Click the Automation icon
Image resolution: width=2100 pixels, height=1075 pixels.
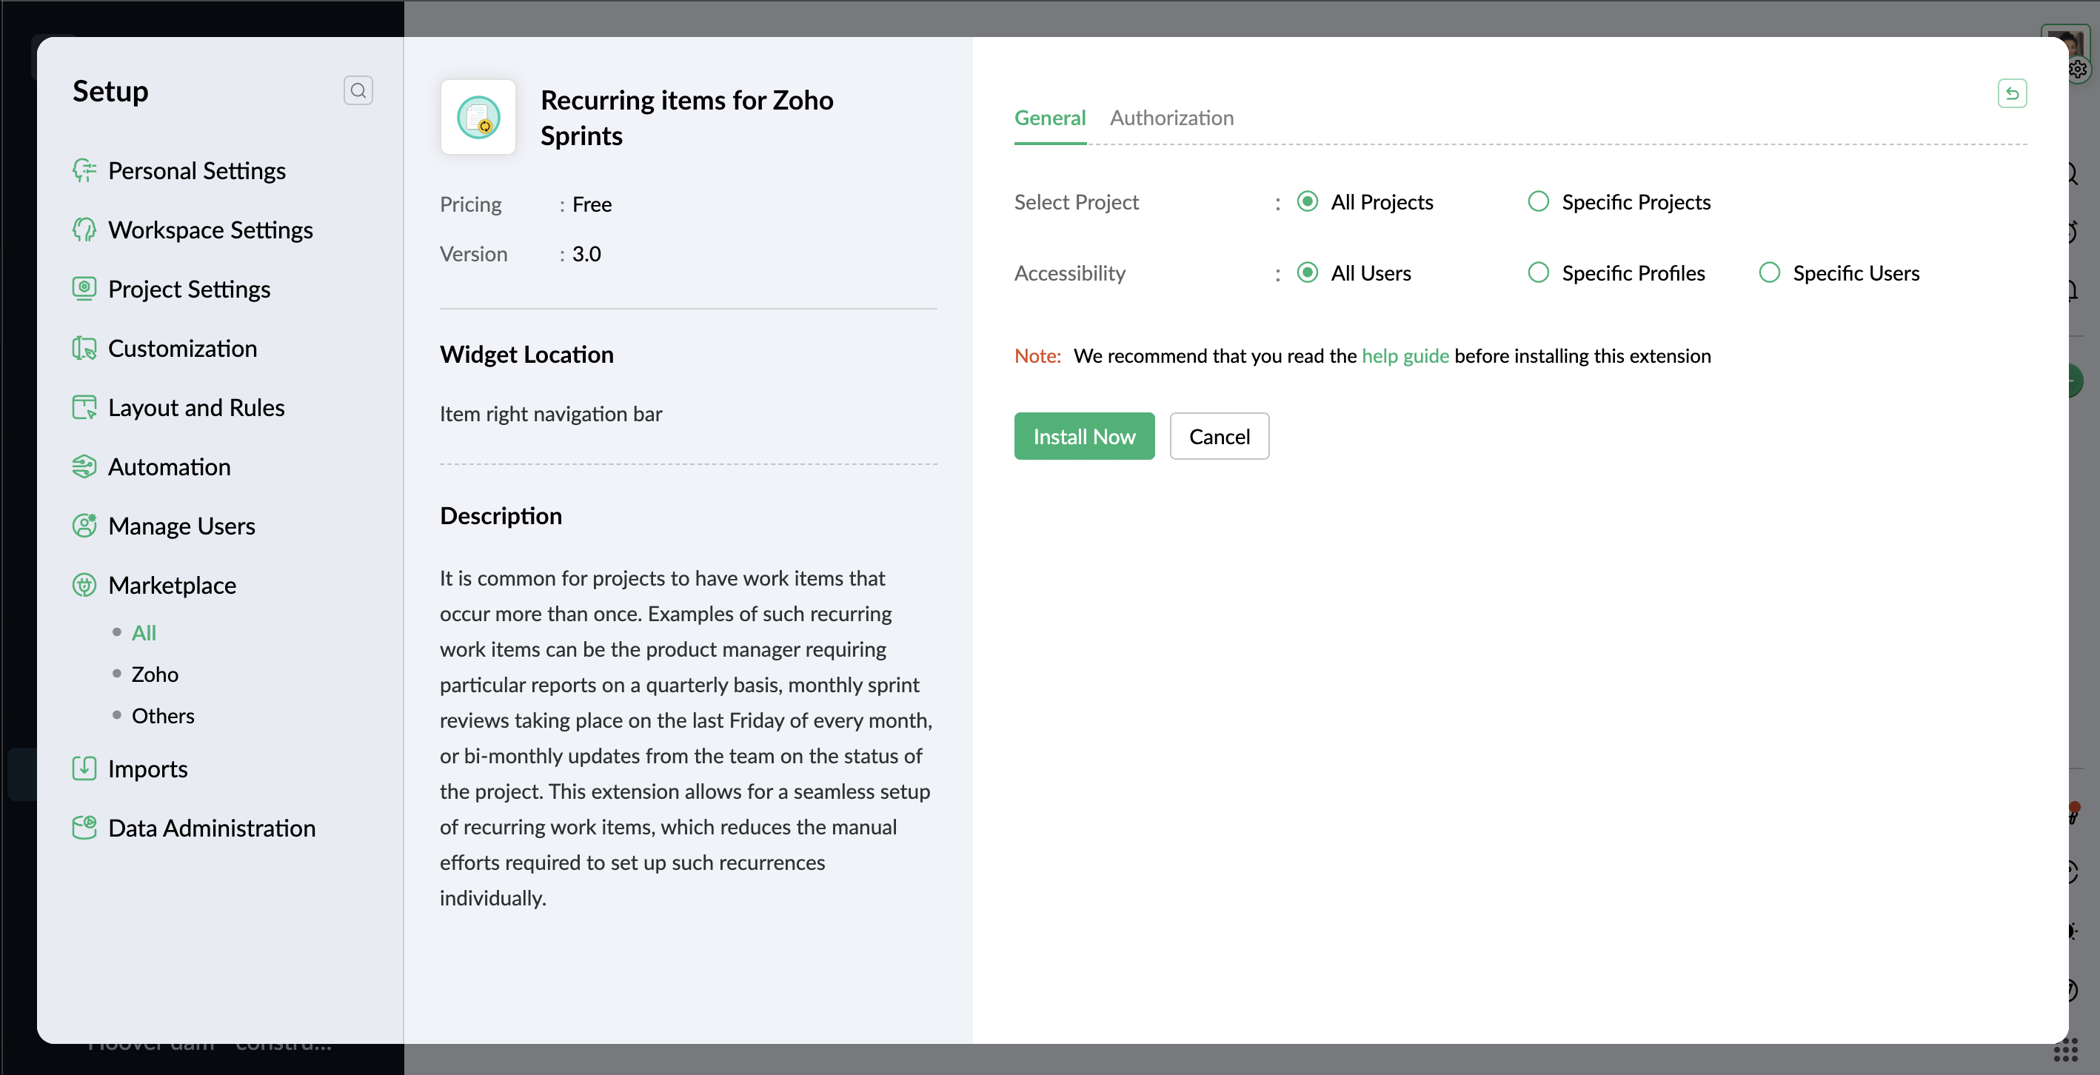coord(84,466)
